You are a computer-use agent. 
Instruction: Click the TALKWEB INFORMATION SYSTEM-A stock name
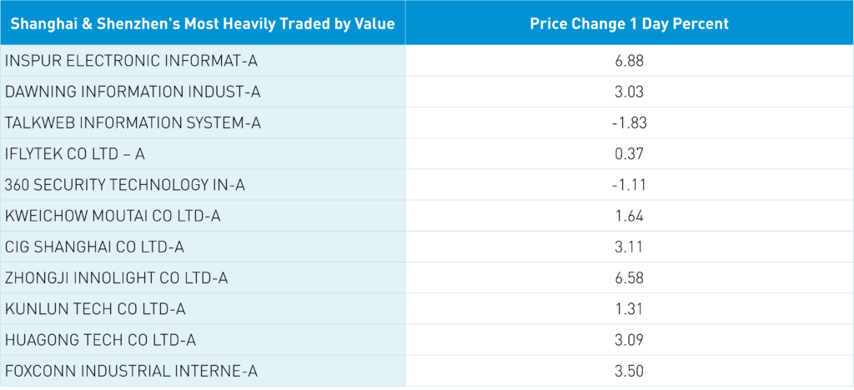[x=133, y=122]
